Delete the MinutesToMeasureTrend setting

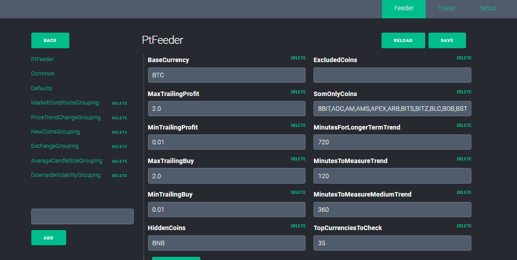point(464,159)
